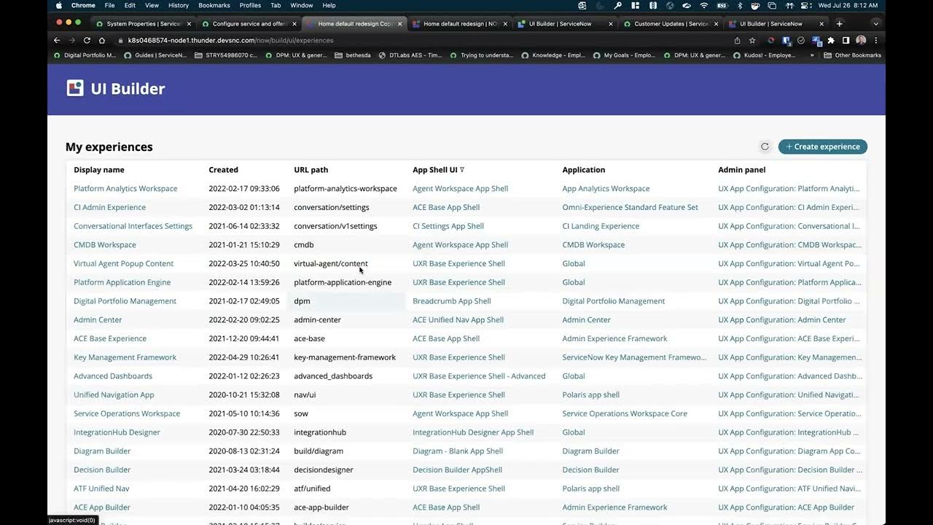Open CI Landing Experience application link
The height and width of the screenshot is (525, 933).
click(601, 226)
